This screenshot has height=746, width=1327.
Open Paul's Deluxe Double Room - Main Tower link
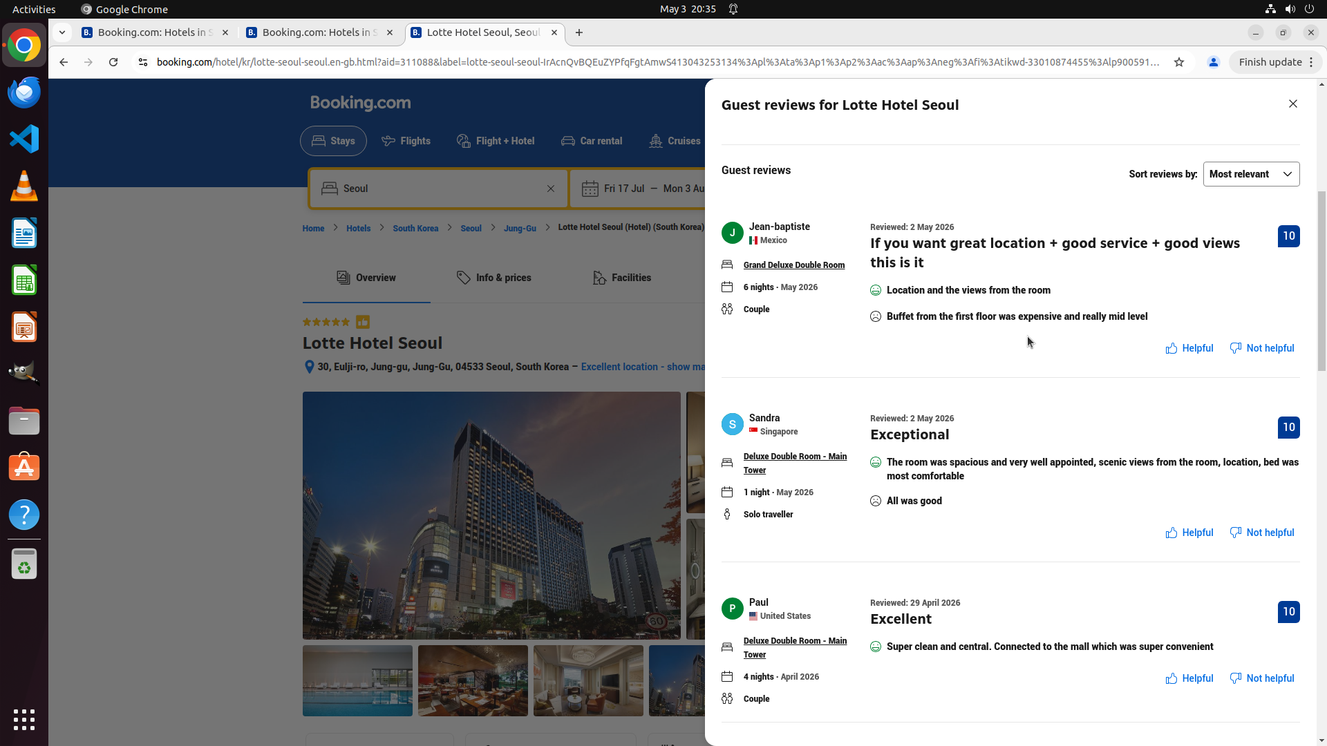[x=795, y=648]
